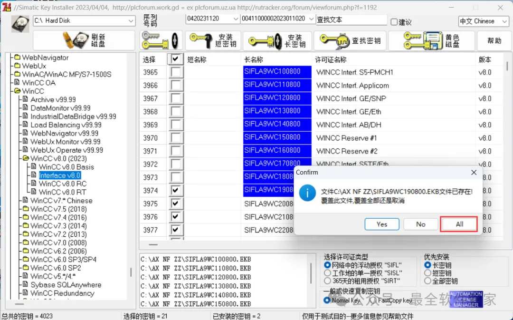The width and height of the screenshot is (513, 320).
Task: Open the Automation License Manager icon
Action: pyautogui.click(x=466, y=299)
